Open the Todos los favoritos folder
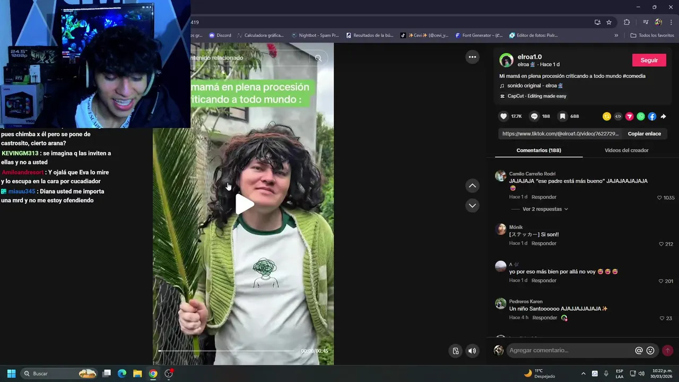 [x=652, y=35]
